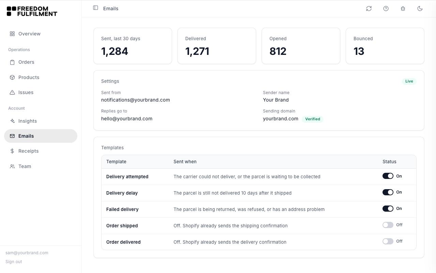Screen dimensions: 436x273
Task: Click the Receipts dollar icon
Action: click(12, 151)
